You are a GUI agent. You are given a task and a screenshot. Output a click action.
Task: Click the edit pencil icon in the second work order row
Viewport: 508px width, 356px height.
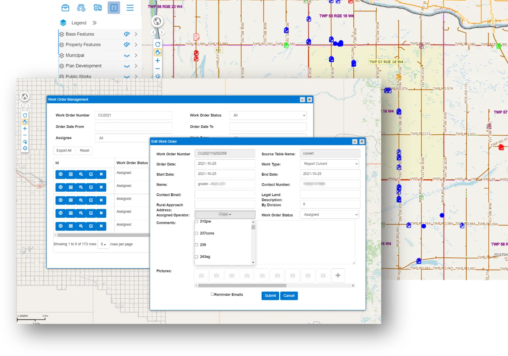point(91,187)
